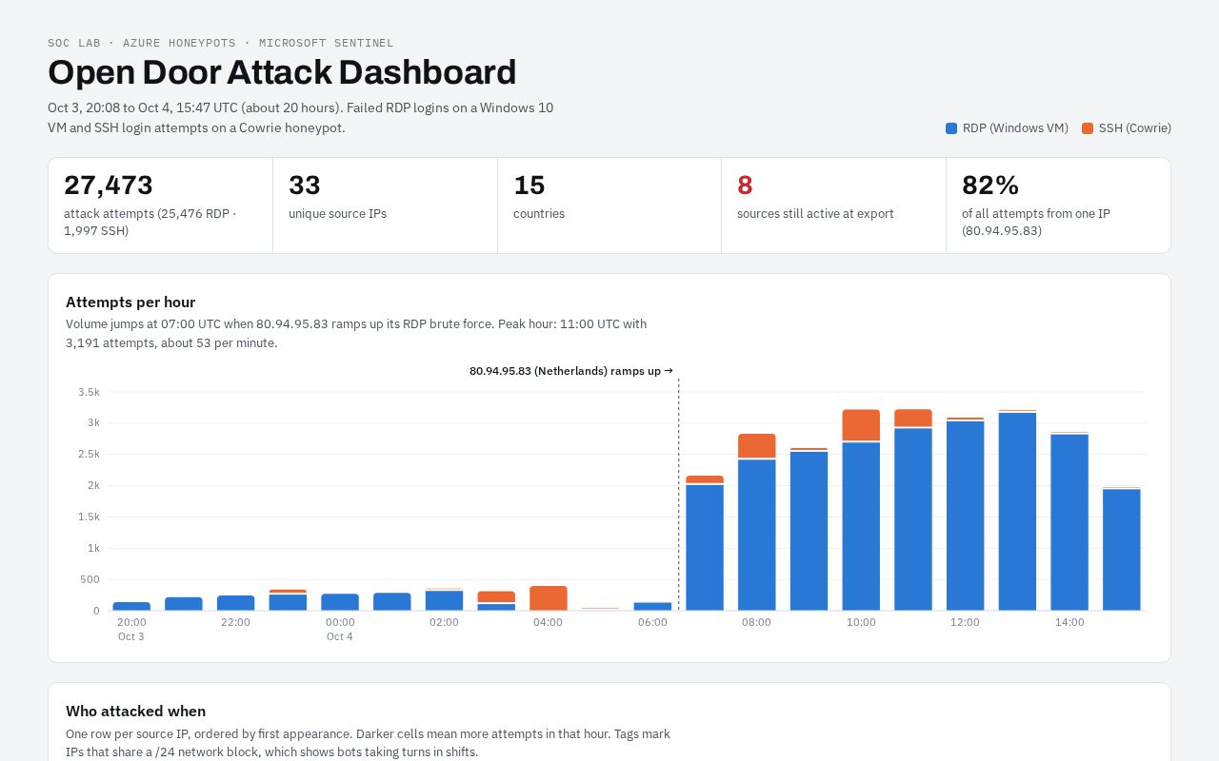The width and height of the screenshot is (1219, 761).
Task: Click the blue bar at 07:00
Action: (705, 548)
